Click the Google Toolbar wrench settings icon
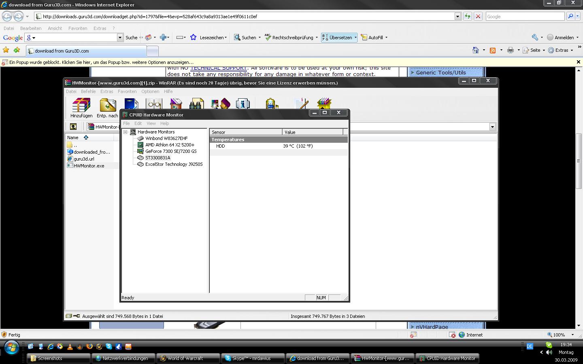This screenshot has width=583, height=364. click(x=535, y=37)
